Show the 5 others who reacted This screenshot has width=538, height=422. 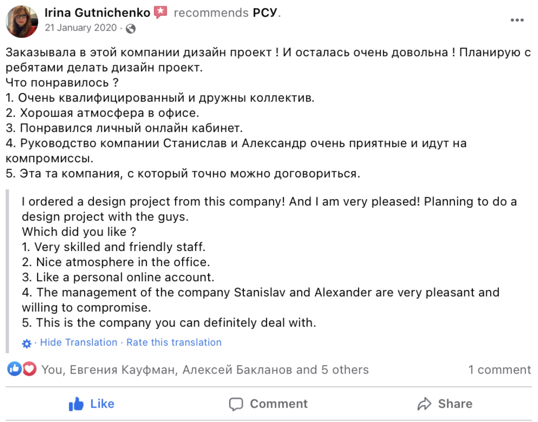point(345,370)
